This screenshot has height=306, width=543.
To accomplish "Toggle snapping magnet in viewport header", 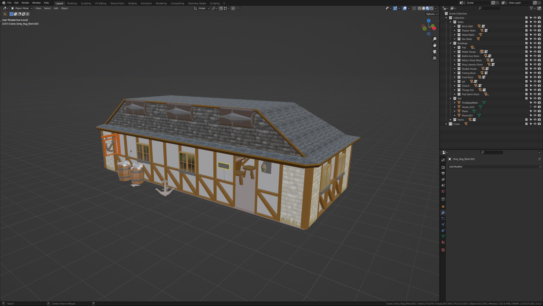I will coord(221,8).
